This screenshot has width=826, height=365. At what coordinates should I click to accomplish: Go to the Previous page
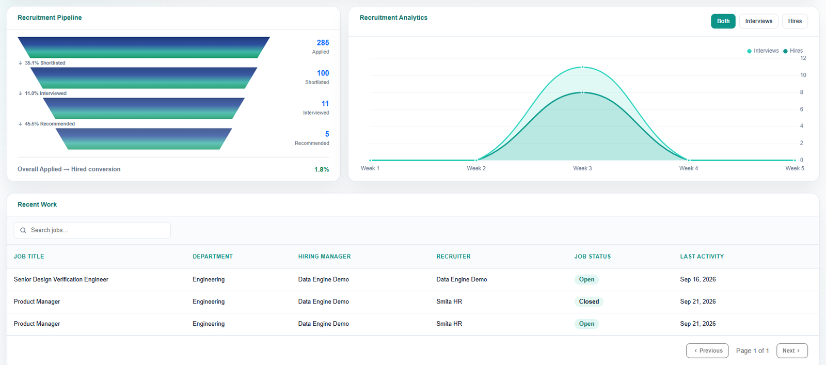pyautogui.click(x=707, y=351)
